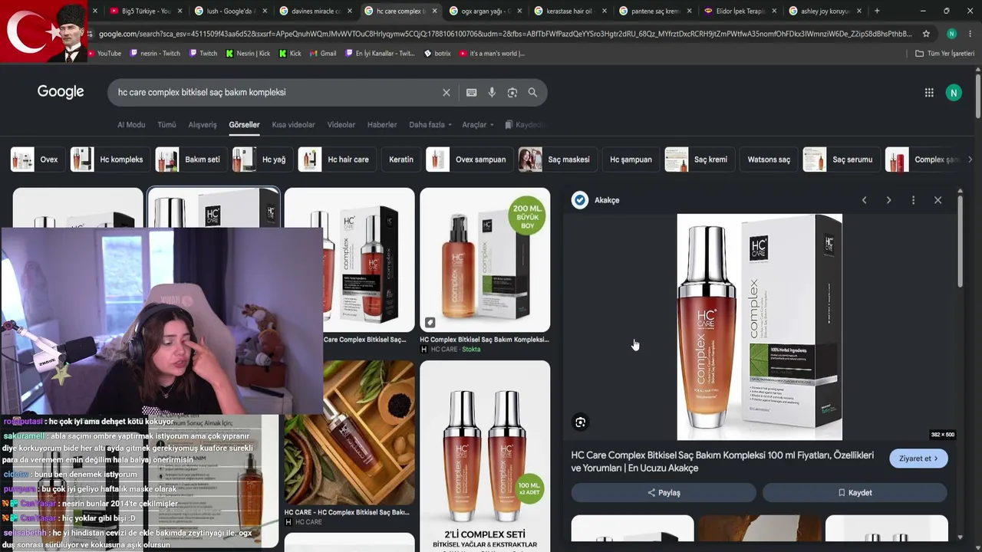Switch to the davines miracle browser tab
This screenshot has width=982, height=552.
(x=316, y=11)
